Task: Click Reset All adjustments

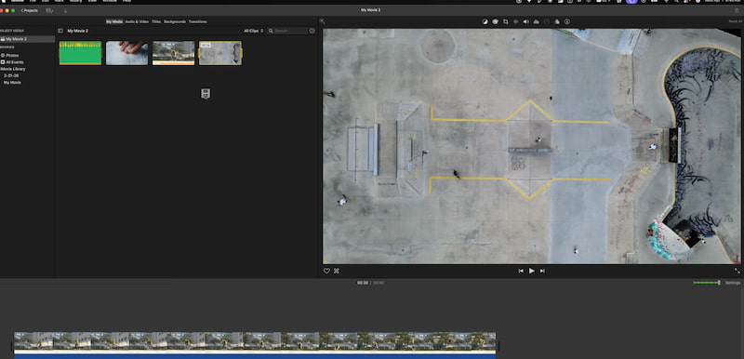Action: coord(735,21)
